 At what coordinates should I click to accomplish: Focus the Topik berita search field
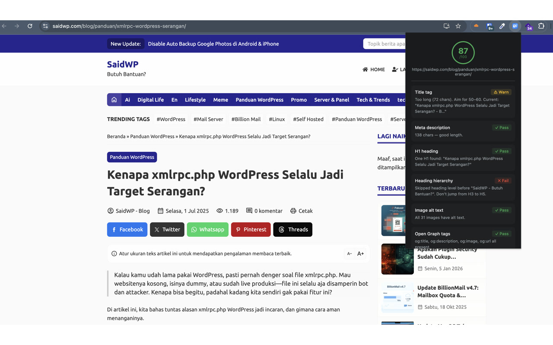(x=385, y=44)
